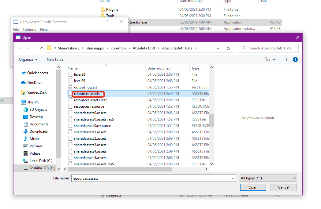Screen dimensions: 321x209
Task: Expand the address bar history dropdown
Action: click(x=218, y=49)
